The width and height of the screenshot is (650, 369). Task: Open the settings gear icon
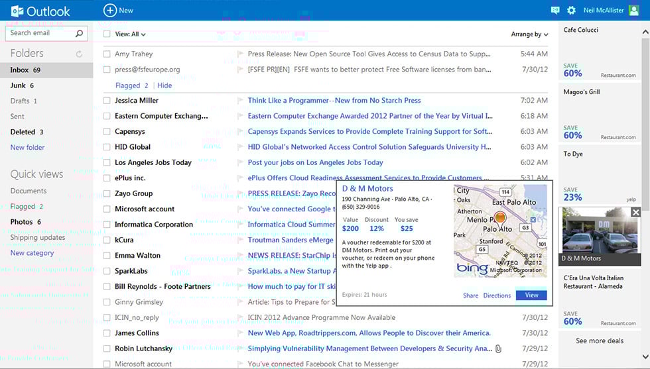coord(571,11)
